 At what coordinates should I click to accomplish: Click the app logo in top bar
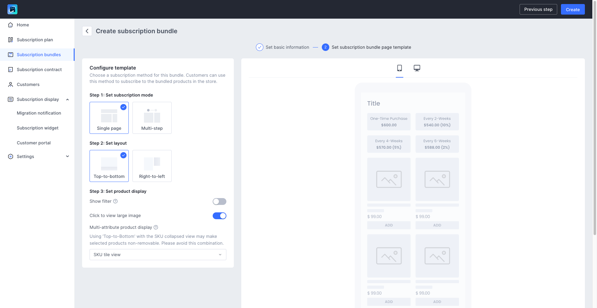click(12, 9)
